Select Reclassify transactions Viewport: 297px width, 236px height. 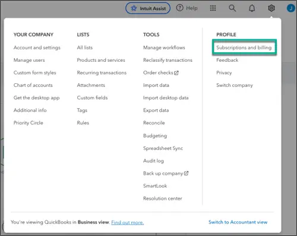pyautogui.click(x=168, y=60)
